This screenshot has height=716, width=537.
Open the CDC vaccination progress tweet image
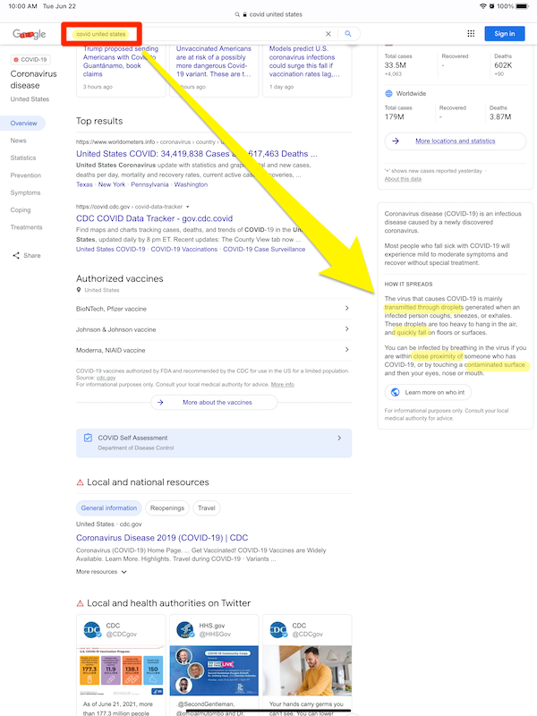[x=121, y=670]
